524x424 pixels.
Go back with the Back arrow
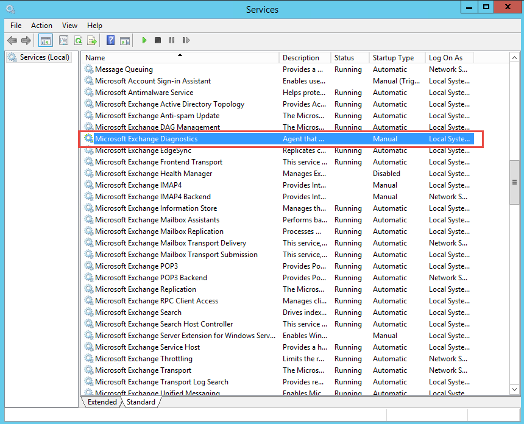(x=12, y=40)
